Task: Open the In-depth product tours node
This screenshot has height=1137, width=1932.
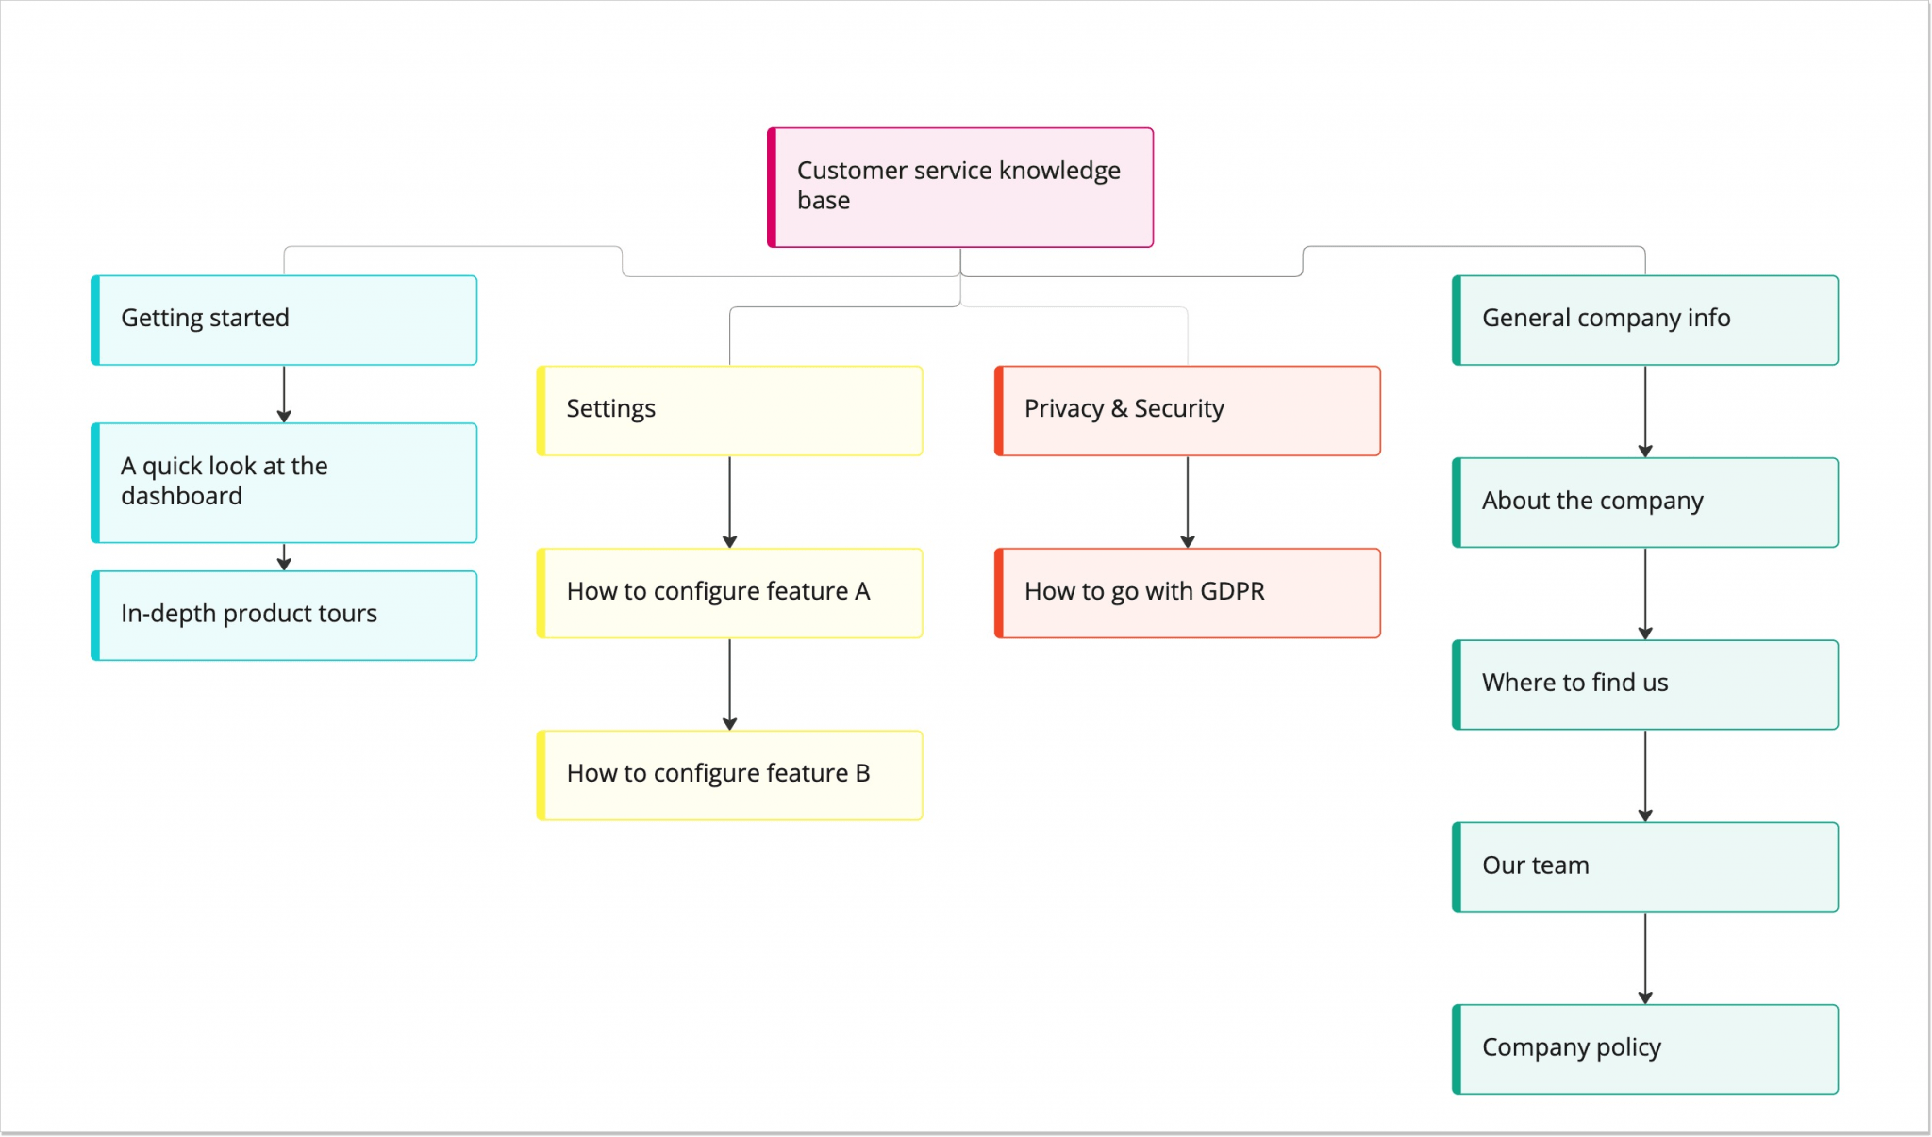Action: (x=283, y=612)
